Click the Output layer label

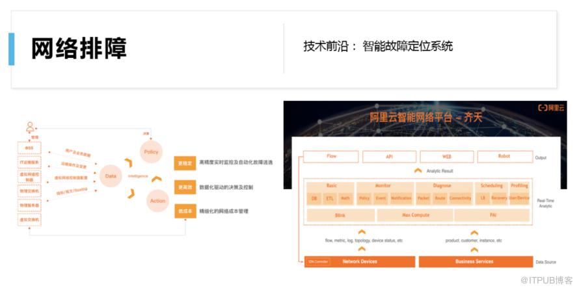pos(541,157)
